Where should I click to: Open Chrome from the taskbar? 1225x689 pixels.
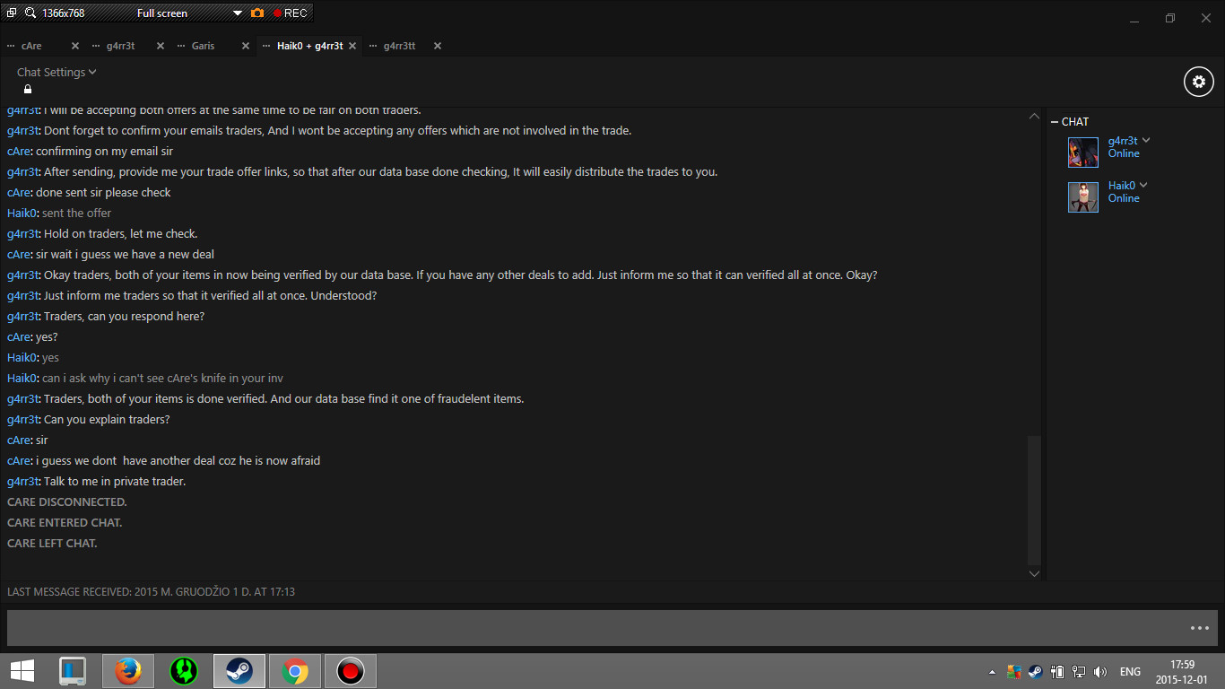295,671
